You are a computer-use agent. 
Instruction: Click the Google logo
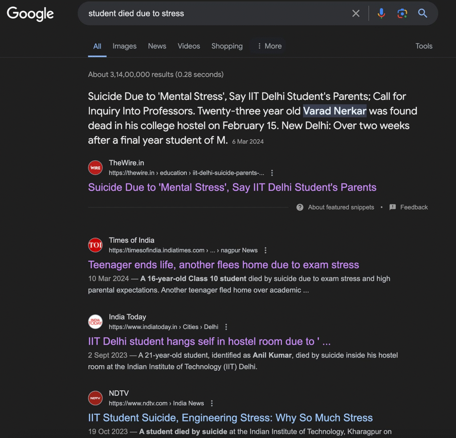tap(30, 14)
